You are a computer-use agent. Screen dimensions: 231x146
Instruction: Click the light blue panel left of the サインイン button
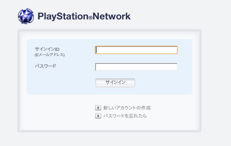tap(61, 83)
